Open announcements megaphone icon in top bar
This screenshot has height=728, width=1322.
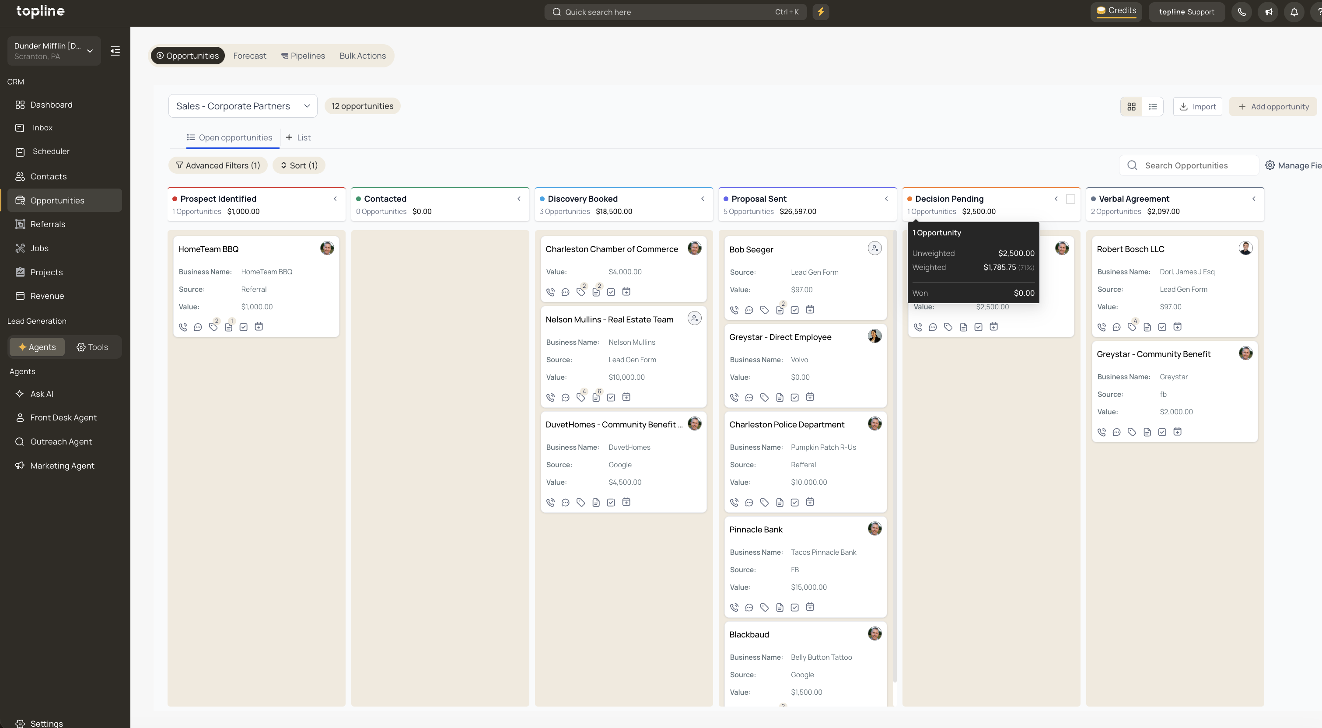click(1268, 12)
